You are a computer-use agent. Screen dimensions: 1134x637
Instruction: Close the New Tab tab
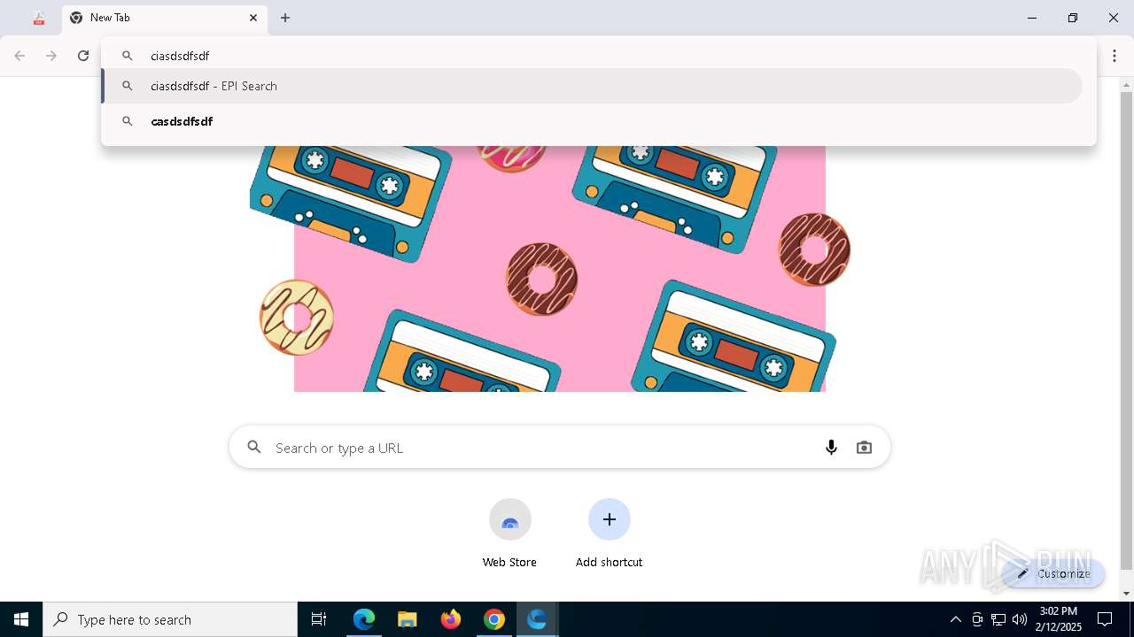point(253,18)
